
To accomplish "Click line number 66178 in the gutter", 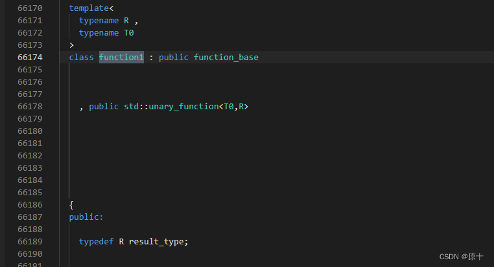I will coord(30,107).
